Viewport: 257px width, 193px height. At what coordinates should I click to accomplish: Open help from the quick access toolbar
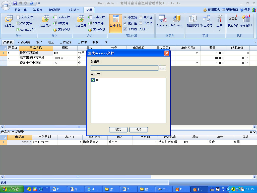32,3
